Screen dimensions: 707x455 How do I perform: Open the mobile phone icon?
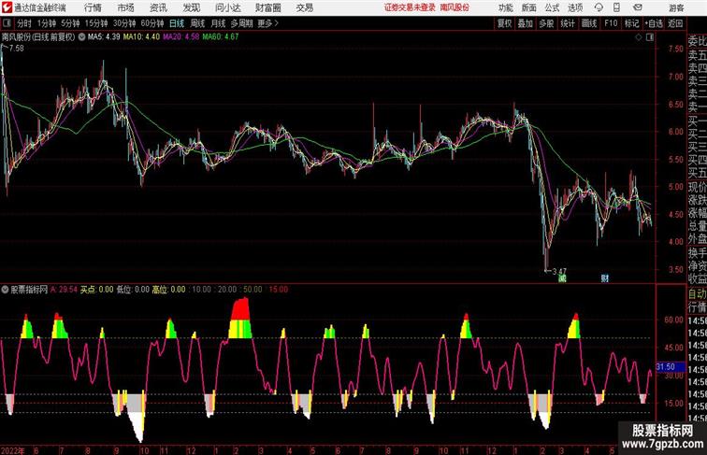point(617,7)
